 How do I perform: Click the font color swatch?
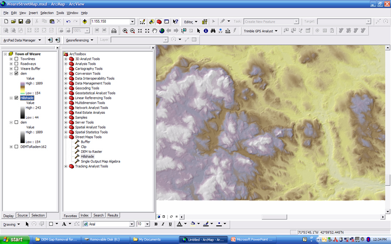[x=179, y=224]
